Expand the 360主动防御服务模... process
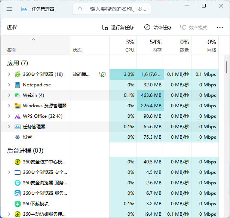This screenshot has height=218, width=230. pyautogui.click(x=9, y=214)
